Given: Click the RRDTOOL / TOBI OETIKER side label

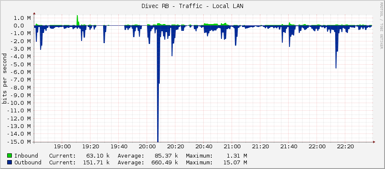Looking at the screenshot, I should point(381,25).
